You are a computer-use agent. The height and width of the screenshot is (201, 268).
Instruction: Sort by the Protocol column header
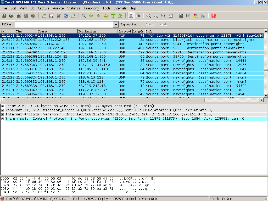click(125, 31)
